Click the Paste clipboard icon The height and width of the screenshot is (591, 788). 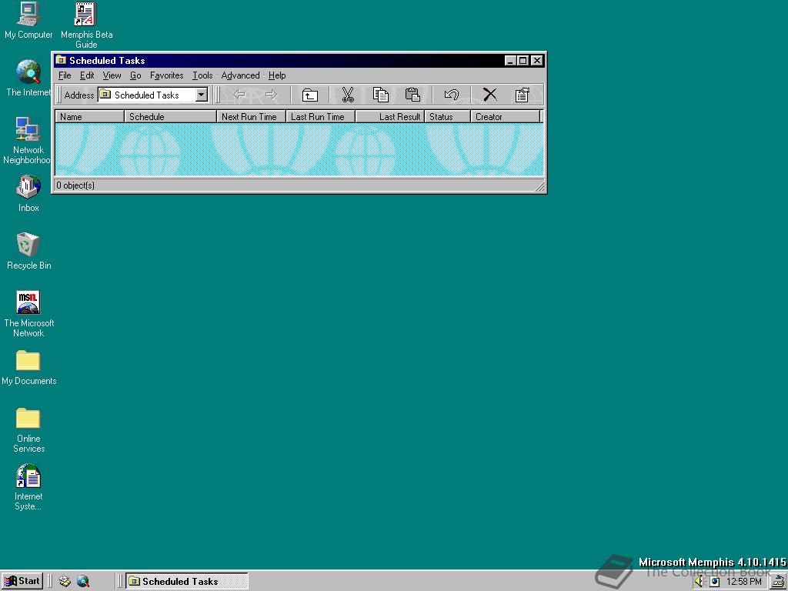click(412, 95)
